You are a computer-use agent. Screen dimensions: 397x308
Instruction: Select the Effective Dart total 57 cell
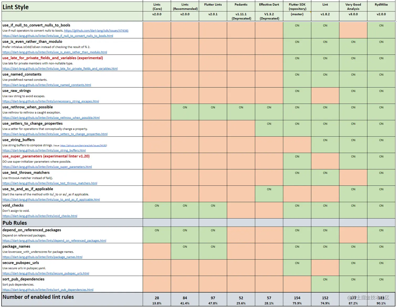[x=269, y=298]
